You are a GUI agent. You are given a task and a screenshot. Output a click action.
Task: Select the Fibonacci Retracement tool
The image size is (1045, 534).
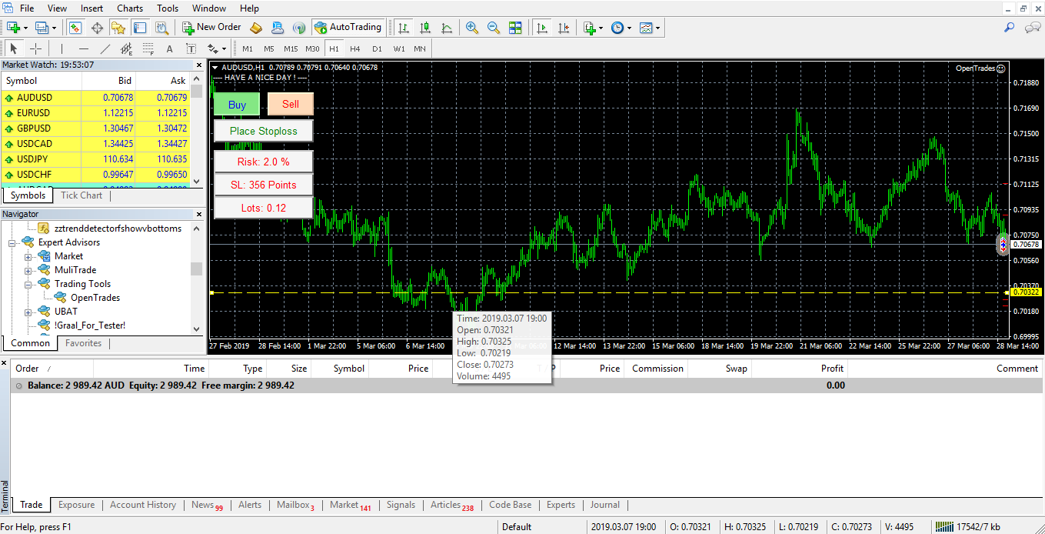tap(148, 48)
